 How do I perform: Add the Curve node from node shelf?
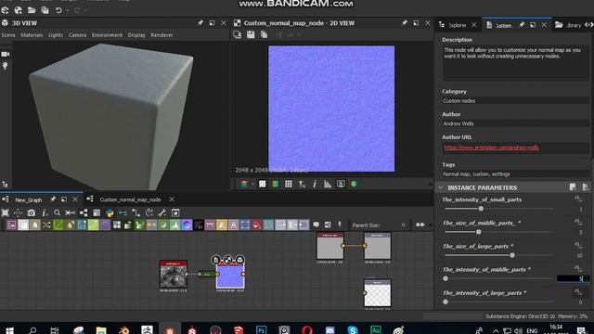pyautogui.click(x=58, y=225)
